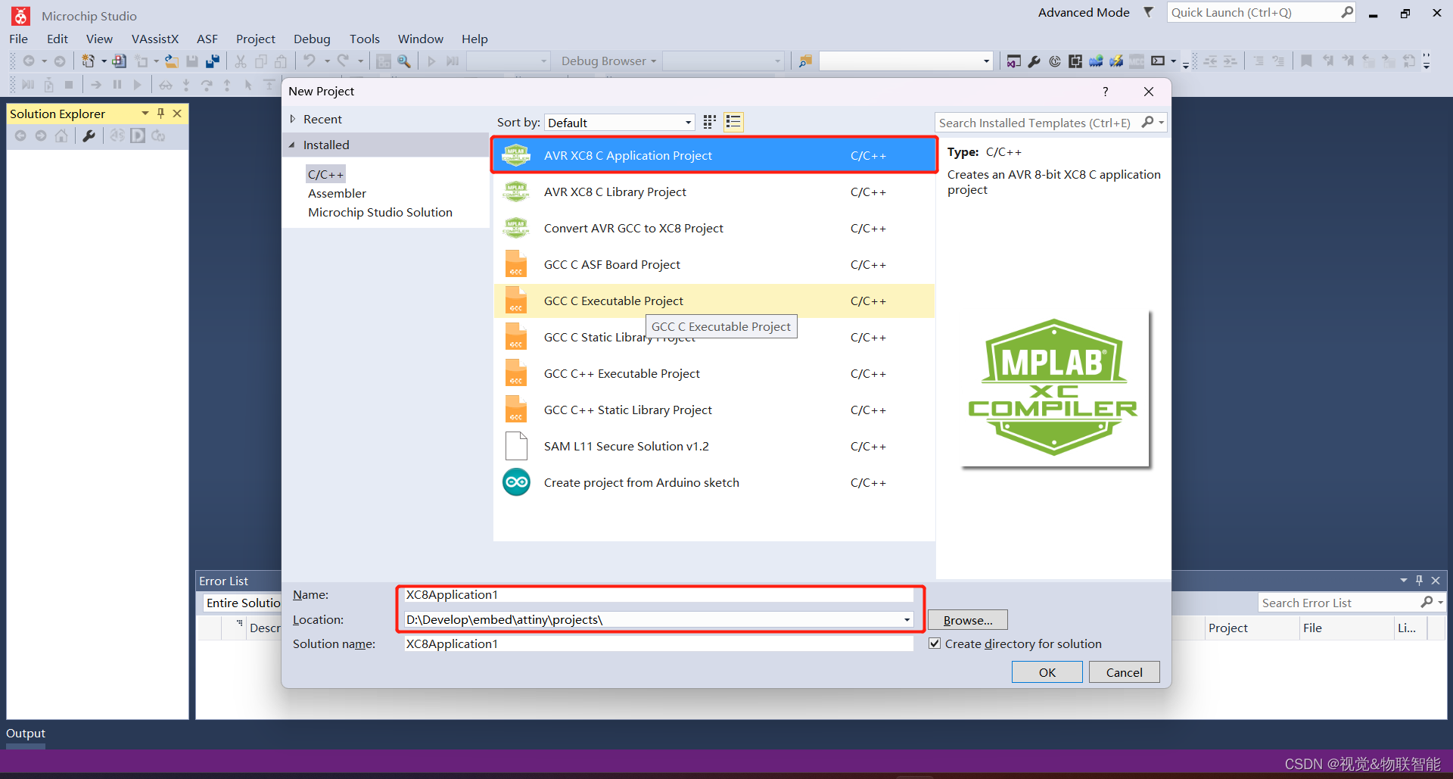The image size is (1453, 779).
Task: Click the Error List Project column header
Action: coord(1252,628)
